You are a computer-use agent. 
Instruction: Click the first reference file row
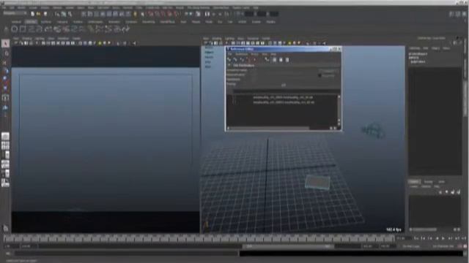pos(284,97)
